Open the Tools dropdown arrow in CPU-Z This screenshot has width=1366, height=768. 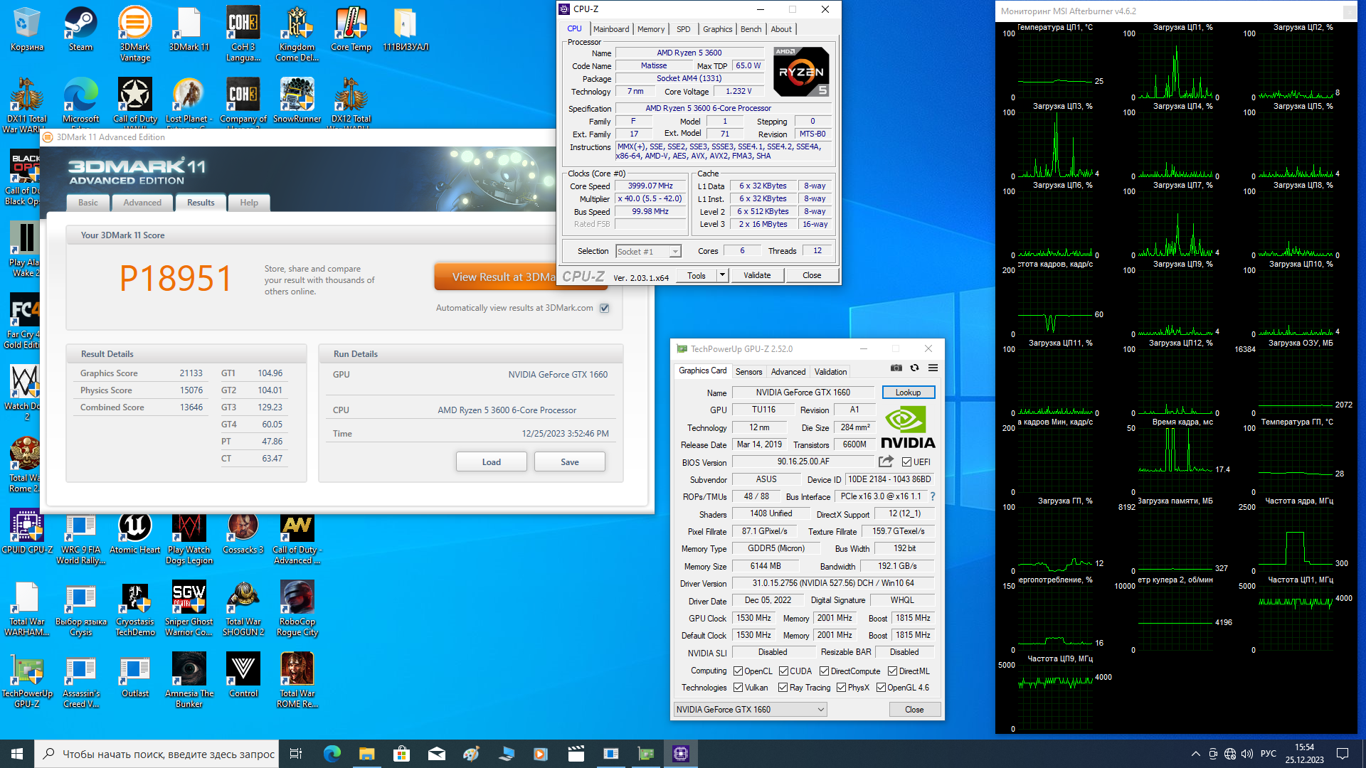(x=722, y=275)
